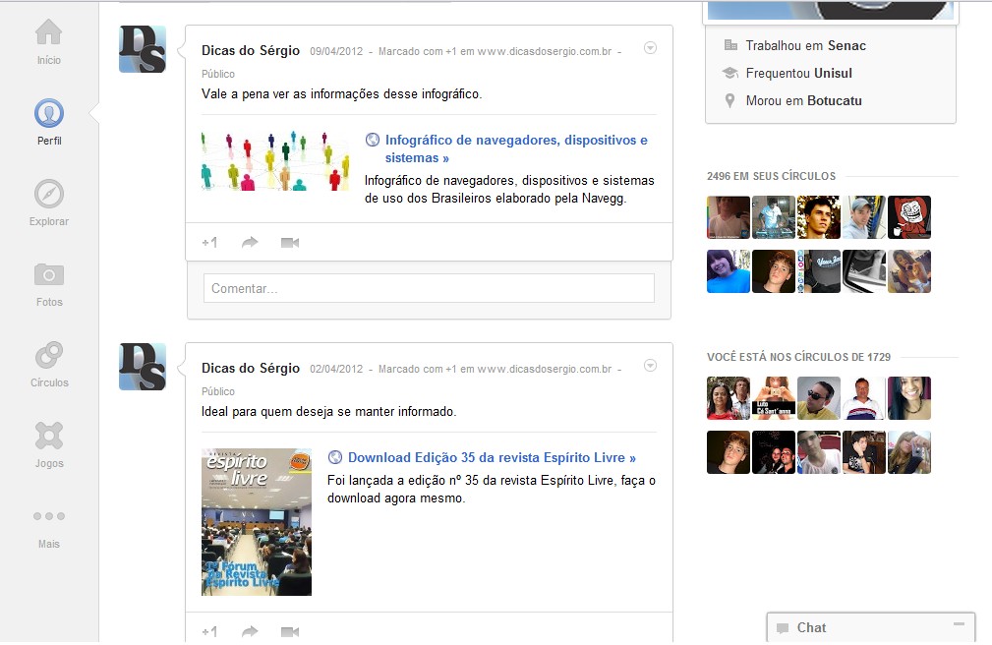This screenshot has height=645, width=992.
Task: Open options dropdown on the 09/04/2012 post
Action: coord(649,48)
